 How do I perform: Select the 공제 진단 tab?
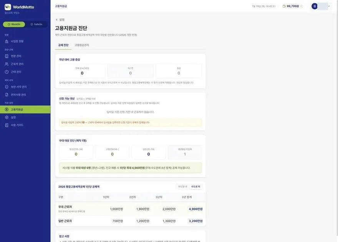point(63,45)
